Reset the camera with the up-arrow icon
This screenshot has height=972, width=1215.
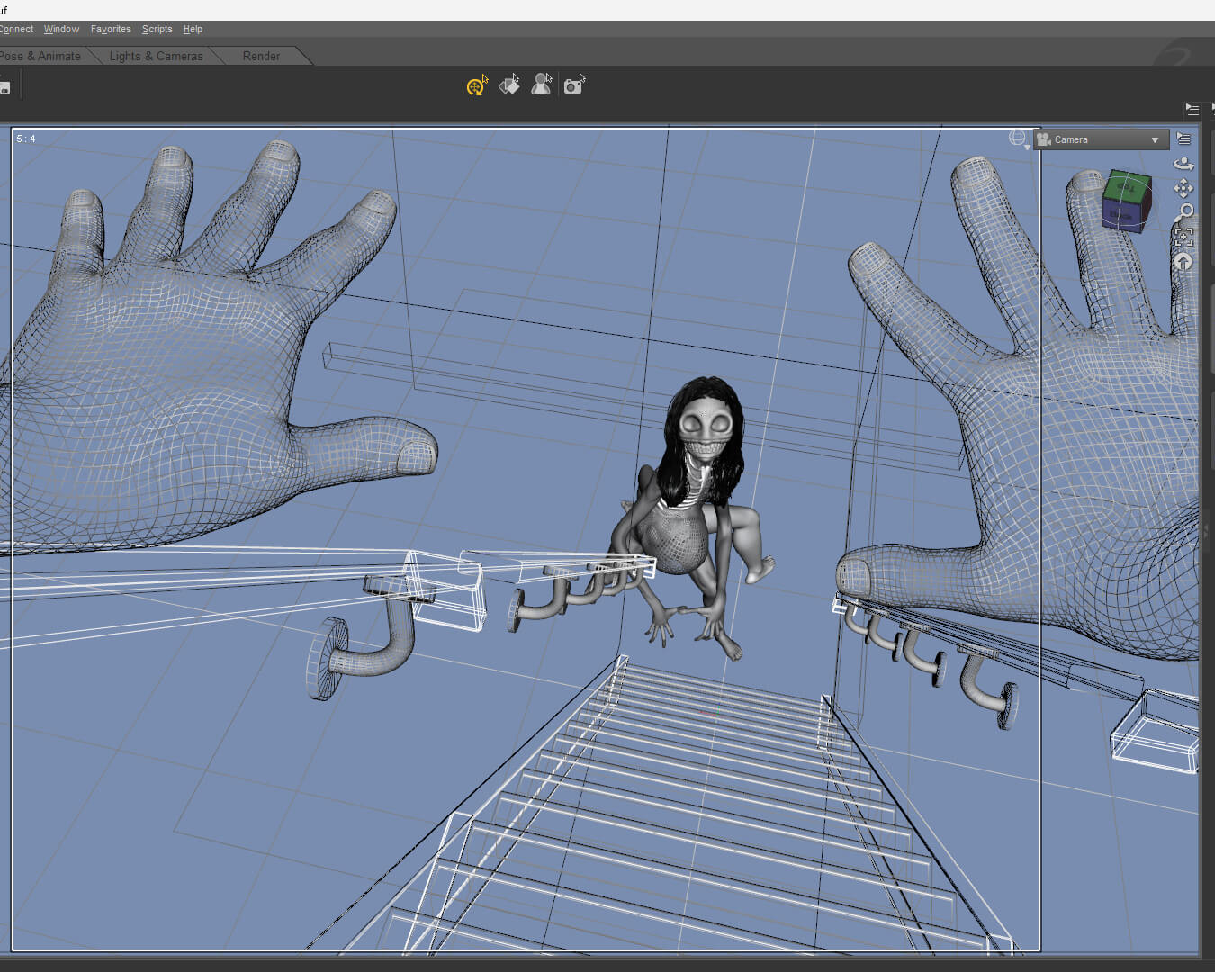1183,261
